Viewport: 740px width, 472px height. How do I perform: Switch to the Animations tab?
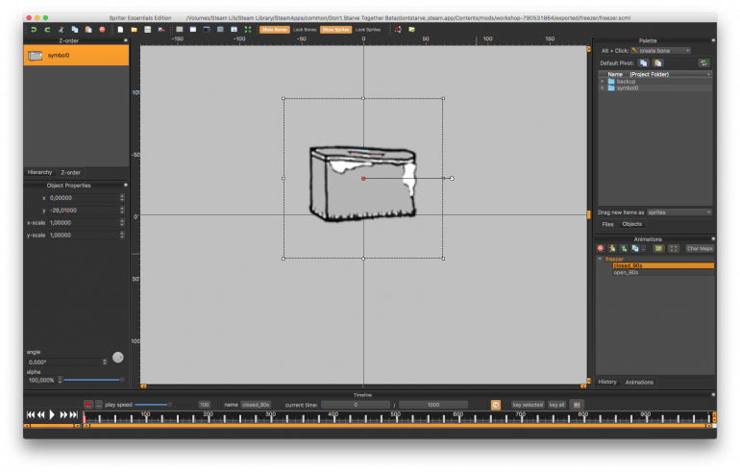(x=639, y=382)
